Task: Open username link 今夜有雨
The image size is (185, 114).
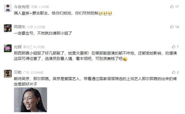Action: click(21, 7)
